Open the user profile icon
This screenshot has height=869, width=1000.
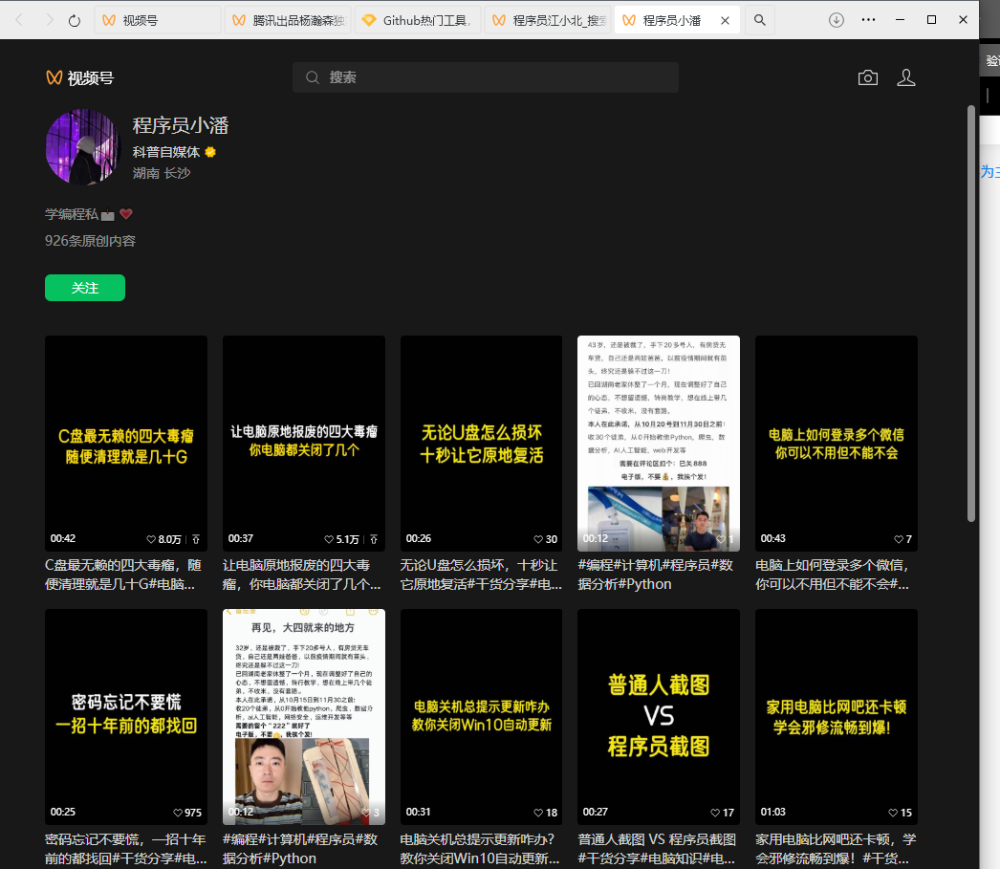906,77
